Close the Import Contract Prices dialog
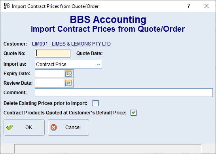Screen dimensions: 216x154 point(207,6)
